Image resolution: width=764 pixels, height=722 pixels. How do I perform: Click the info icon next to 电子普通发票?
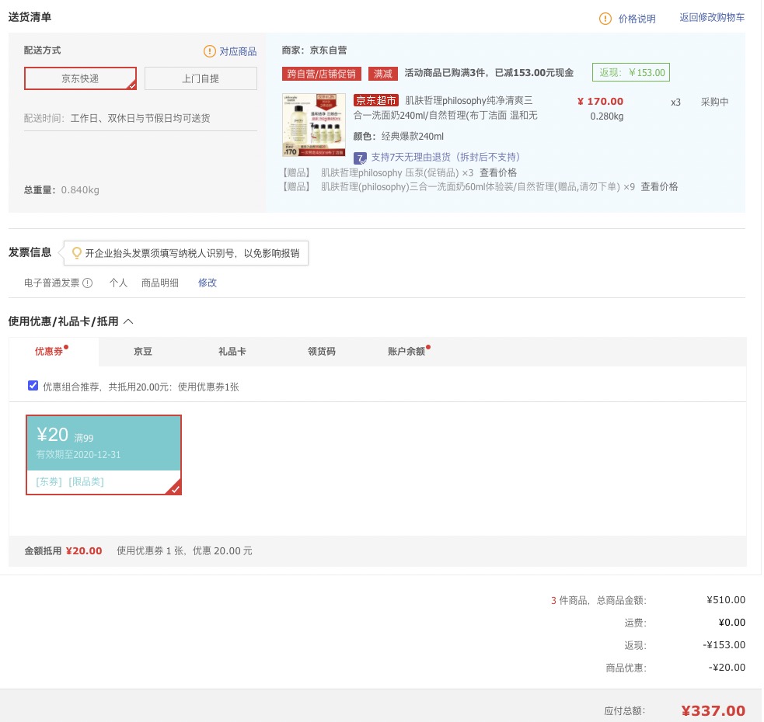click(x=88, y=283)
